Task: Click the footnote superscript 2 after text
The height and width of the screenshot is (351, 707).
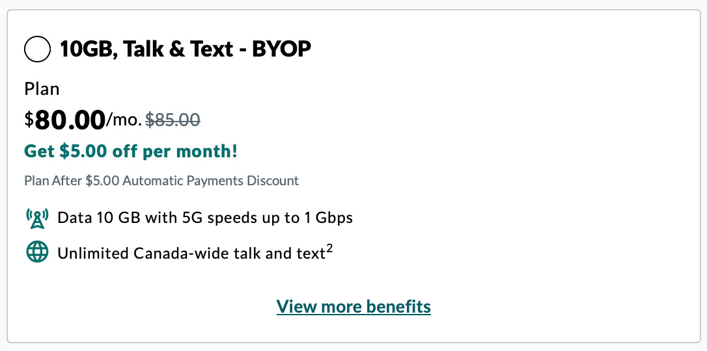Action: pyautogui.click(x=329, y=248)
